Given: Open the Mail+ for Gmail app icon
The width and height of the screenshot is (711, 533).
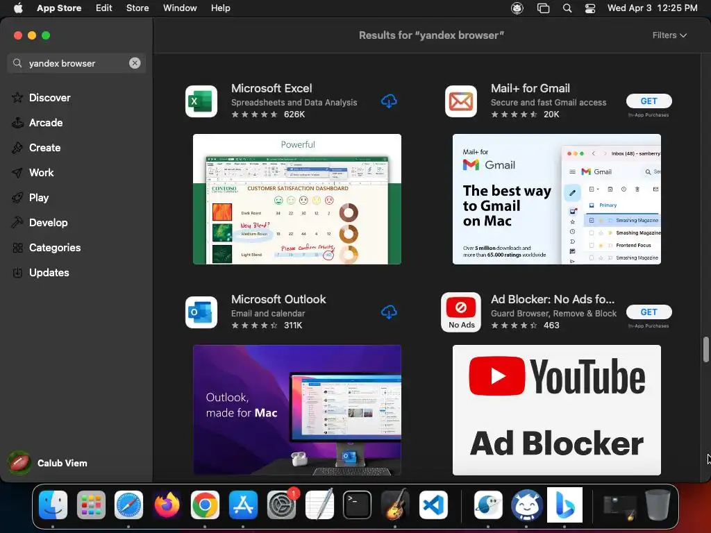Looking at the screenshot, I should coord(461,101).
